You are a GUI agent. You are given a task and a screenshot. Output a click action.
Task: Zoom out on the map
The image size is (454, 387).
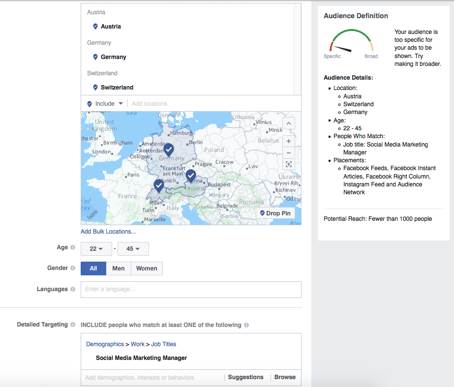tap(289, 153)
